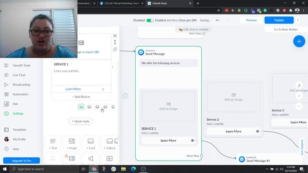308x173 pixels.
Task: Select fourth gallery card thumbnail
Action: [x=105, y=107]
